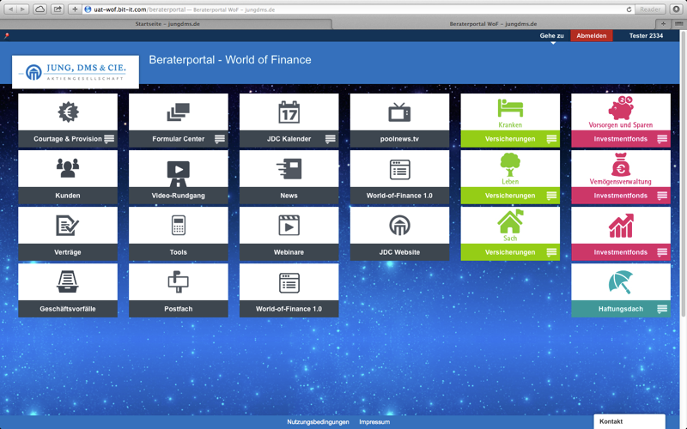Open the News newspaper icon

289,169
